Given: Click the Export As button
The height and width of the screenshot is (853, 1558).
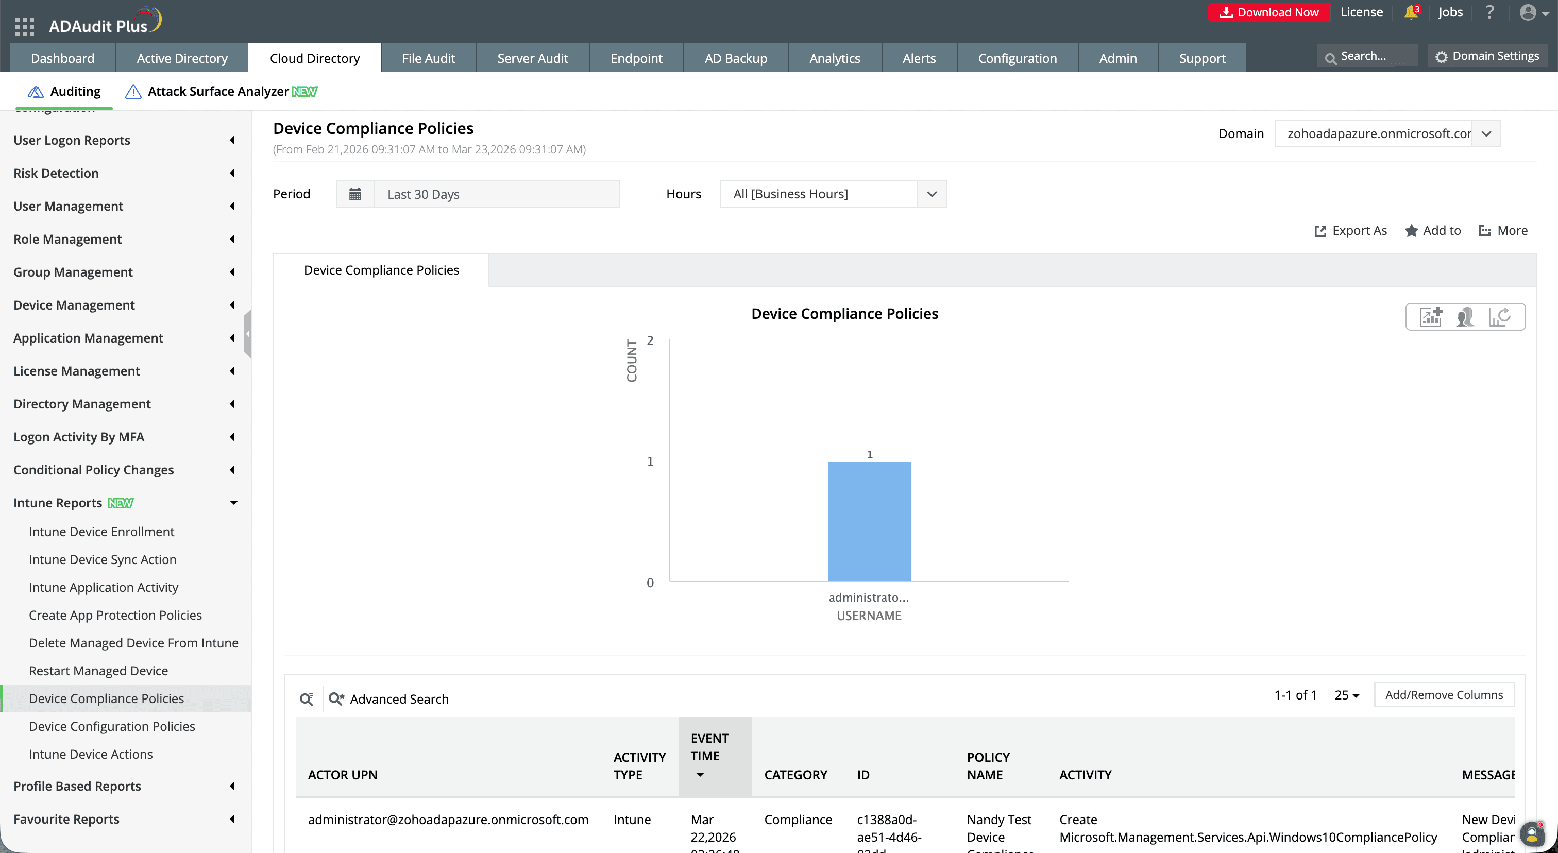Looking at the screenshot, I should coord(1350,230).
